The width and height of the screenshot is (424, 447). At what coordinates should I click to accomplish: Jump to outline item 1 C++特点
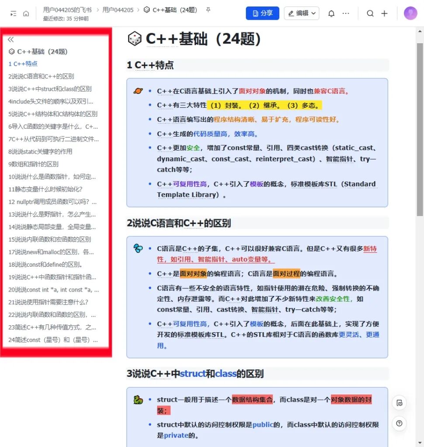tap(23, 64)
